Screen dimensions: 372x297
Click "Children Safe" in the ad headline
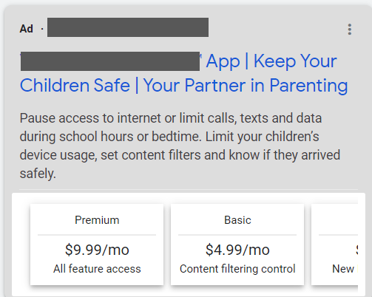(x=75, y=86)
